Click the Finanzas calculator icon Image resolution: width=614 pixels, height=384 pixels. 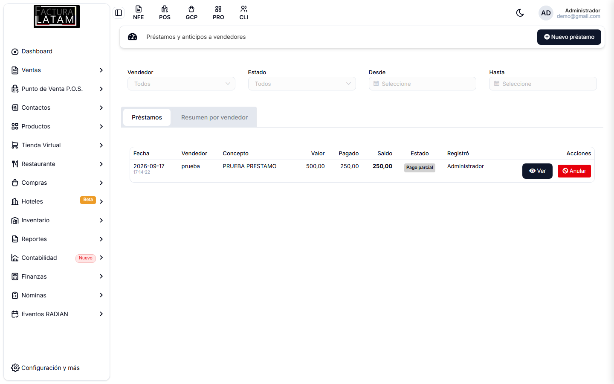pyautogui.click(x=15, y=276)
